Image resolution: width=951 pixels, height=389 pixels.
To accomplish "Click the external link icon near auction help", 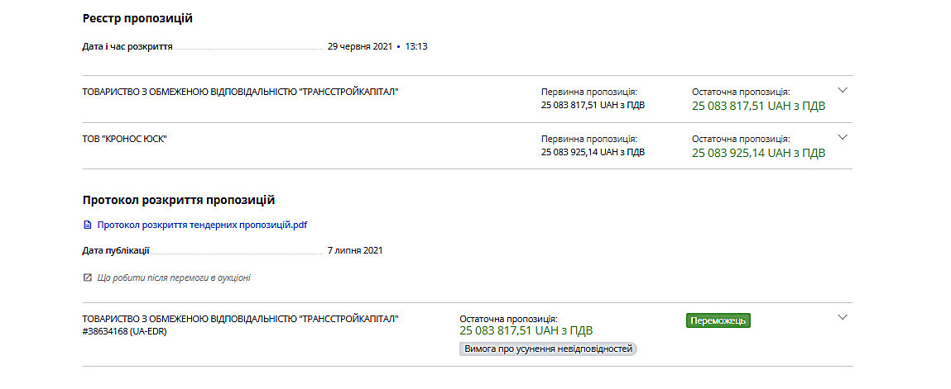I will point(87,278).
